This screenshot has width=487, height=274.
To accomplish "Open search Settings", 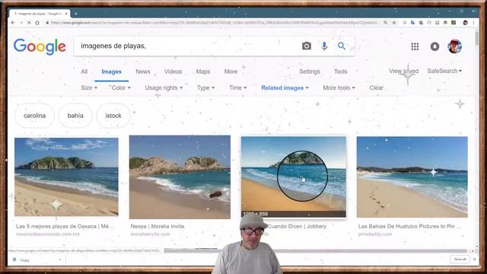I will pyautogui.click(x=310, y=72).
